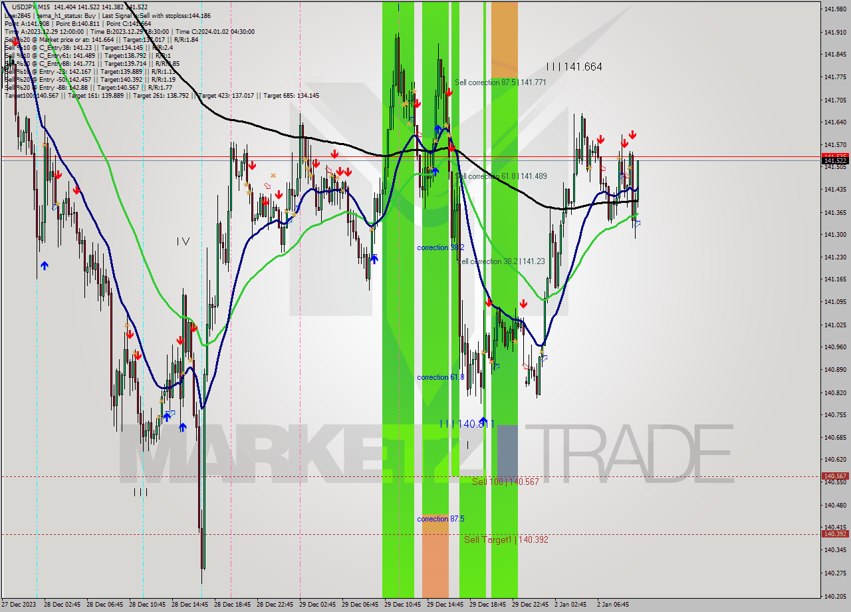Click the 'Point A:141.908' info text
This screenshot has width=851, height=612.
tap(27, 23)
